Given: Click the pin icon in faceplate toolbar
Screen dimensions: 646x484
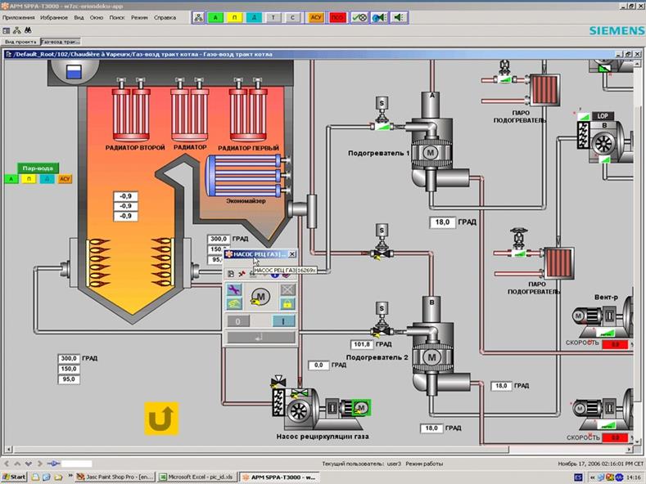Looking at the screenshot, I should click(242, 273).
